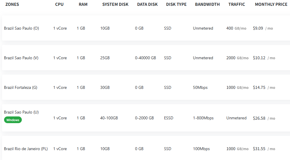Click the 100Mbps bandwidth value
The image size is (290, 160).
pyautogui.click(x=201, y=149)
